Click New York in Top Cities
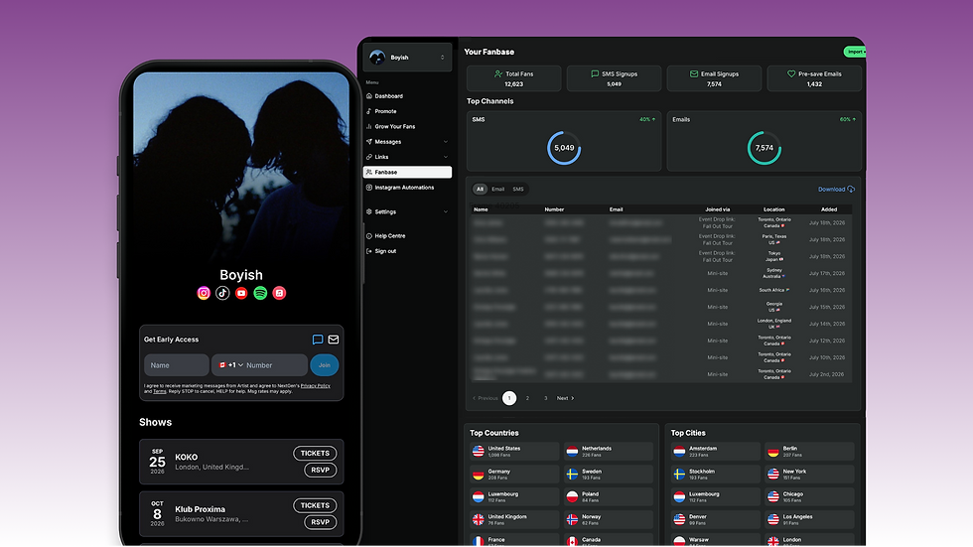973x547 pixels. (x=809, y=475)
